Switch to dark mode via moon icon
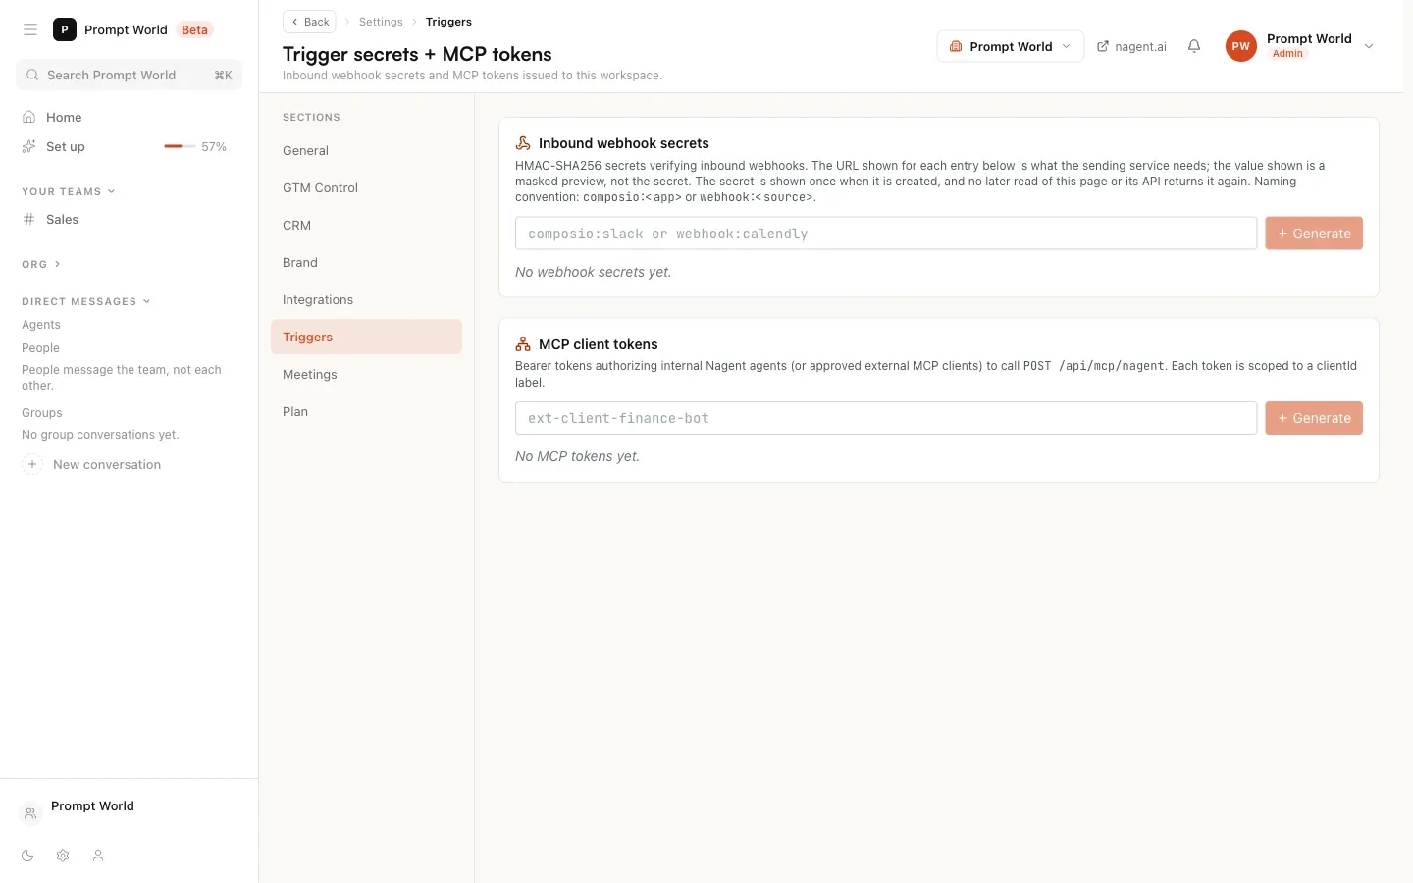The width and height of the screenshot is (1413, 883). 27,856
